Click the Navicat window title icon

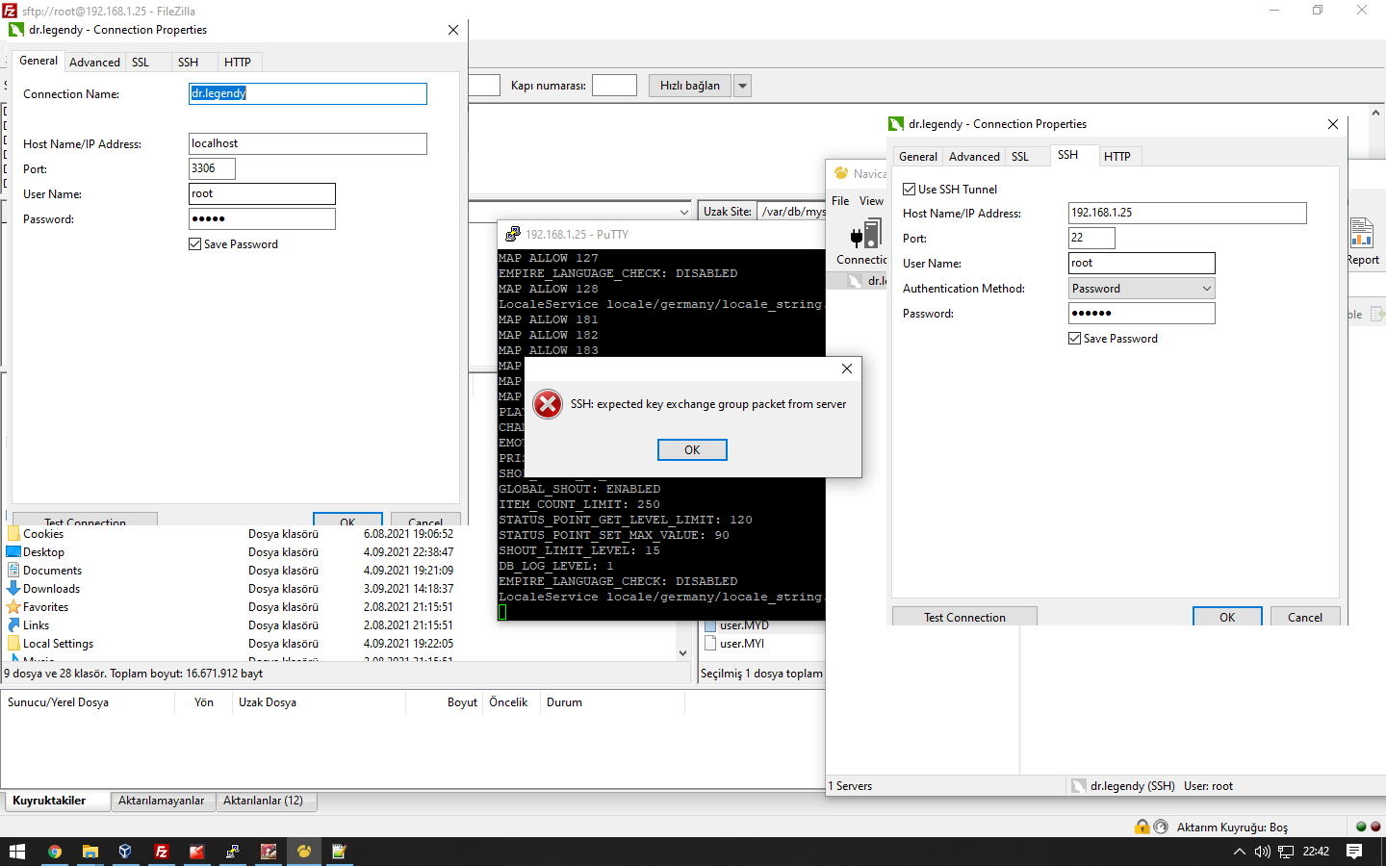[841, 173]
